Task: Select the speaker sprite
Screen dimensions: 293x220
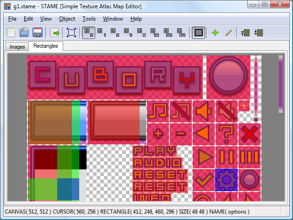Action: tap(203, 111)
